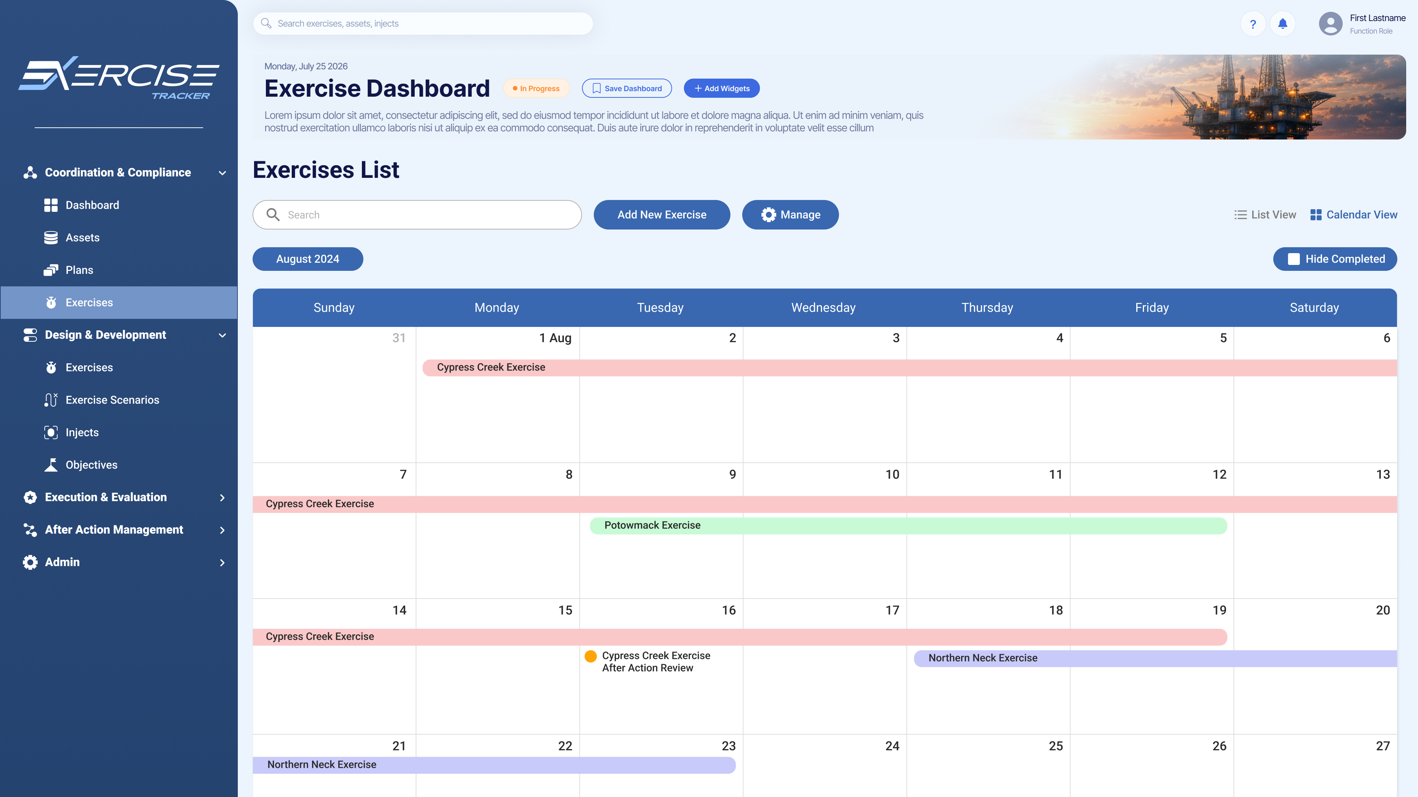Screen dimensions: 1418x797
Task: Expand the Execution & Evaluation chevron
Action: click(222, 497)
